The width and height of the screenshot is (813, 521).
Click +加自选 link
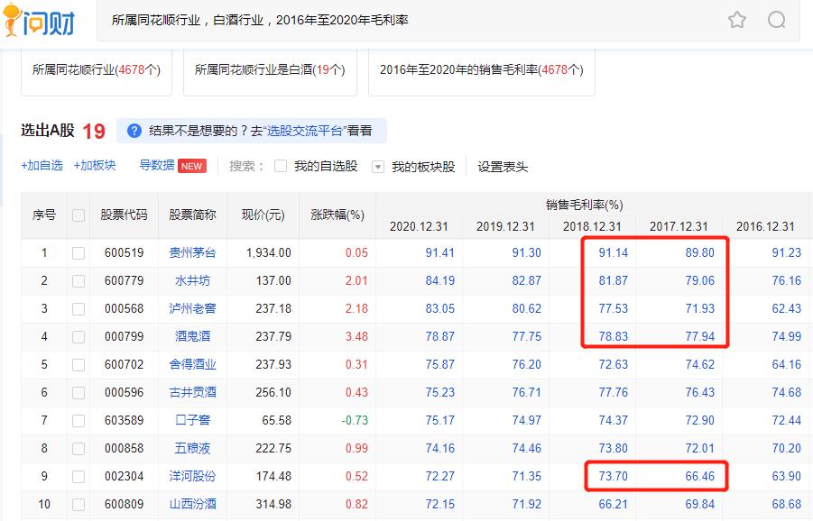pos(42,165)
